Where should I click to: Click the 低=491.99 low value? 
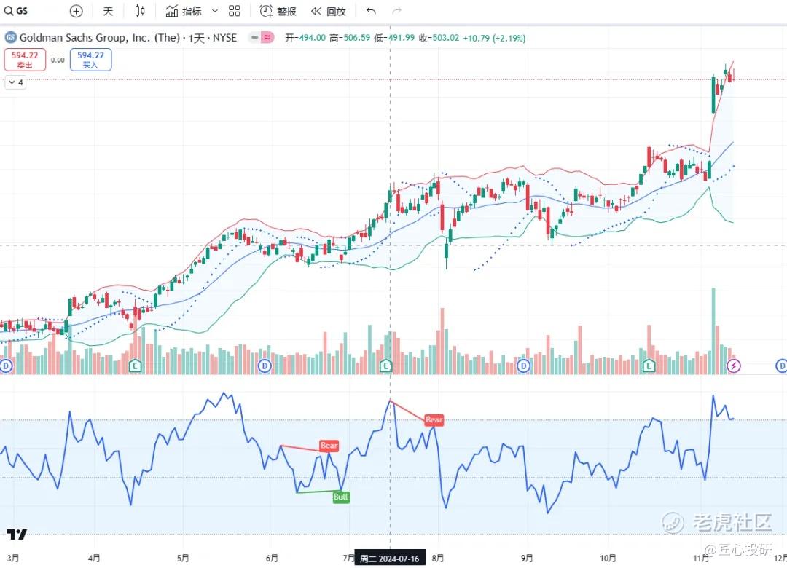coord(394,38)
